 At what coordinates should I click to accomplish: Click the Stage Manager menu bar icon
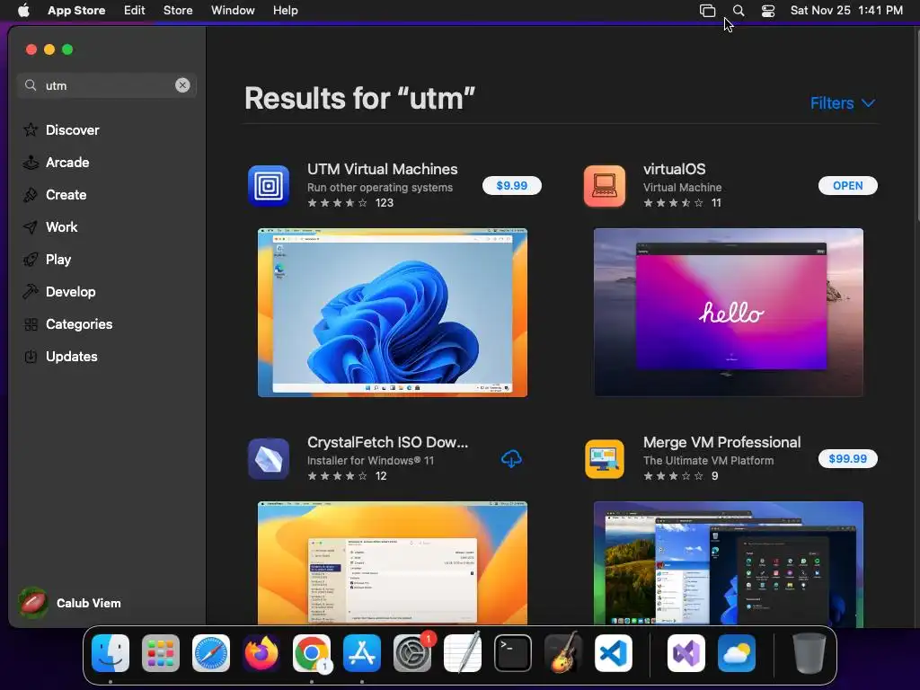point(708,11)
